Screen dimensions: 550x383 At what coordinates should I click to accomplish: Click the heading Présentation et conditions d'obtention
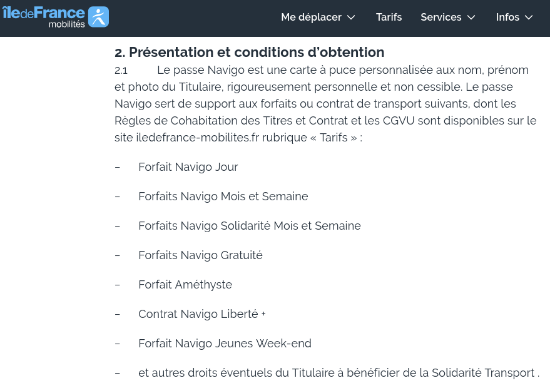249,53
